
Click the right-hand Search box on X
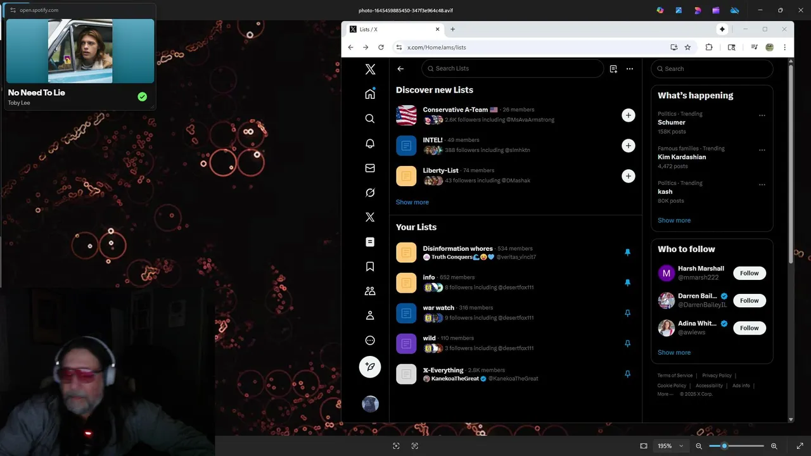712,68
